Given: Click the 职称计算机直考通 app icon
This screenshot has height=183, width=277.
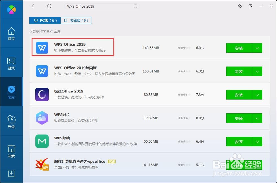Looking at the screenshot, I should [42, 164].
